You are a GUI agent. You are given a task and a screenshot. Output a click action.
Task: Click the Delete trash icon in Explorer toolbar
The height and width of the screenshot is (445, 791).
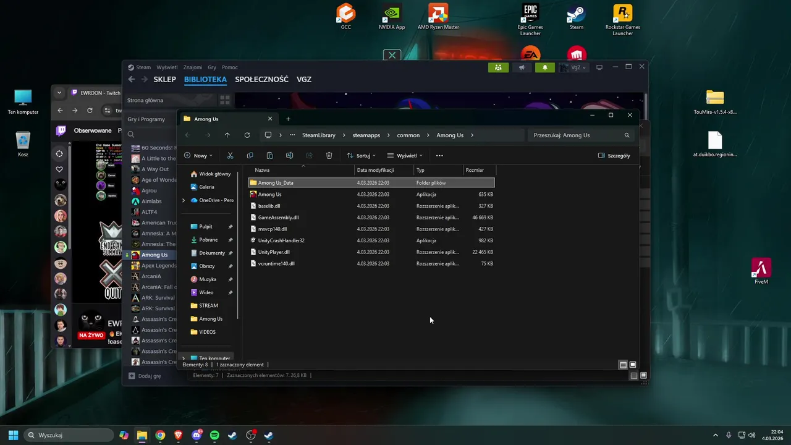[329, 156]
